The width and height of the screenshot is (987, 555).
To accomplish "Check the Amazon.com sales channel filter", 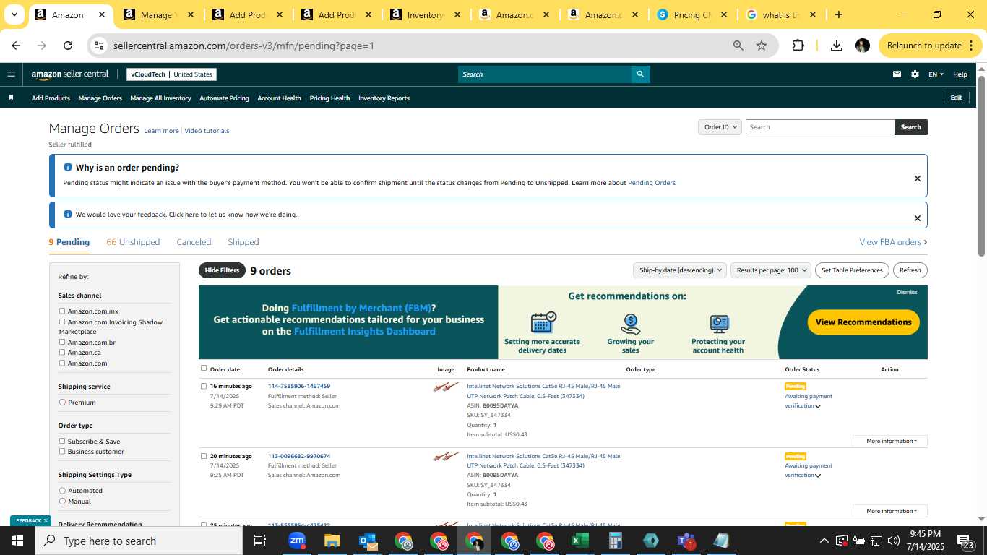I will coord(62,363).
